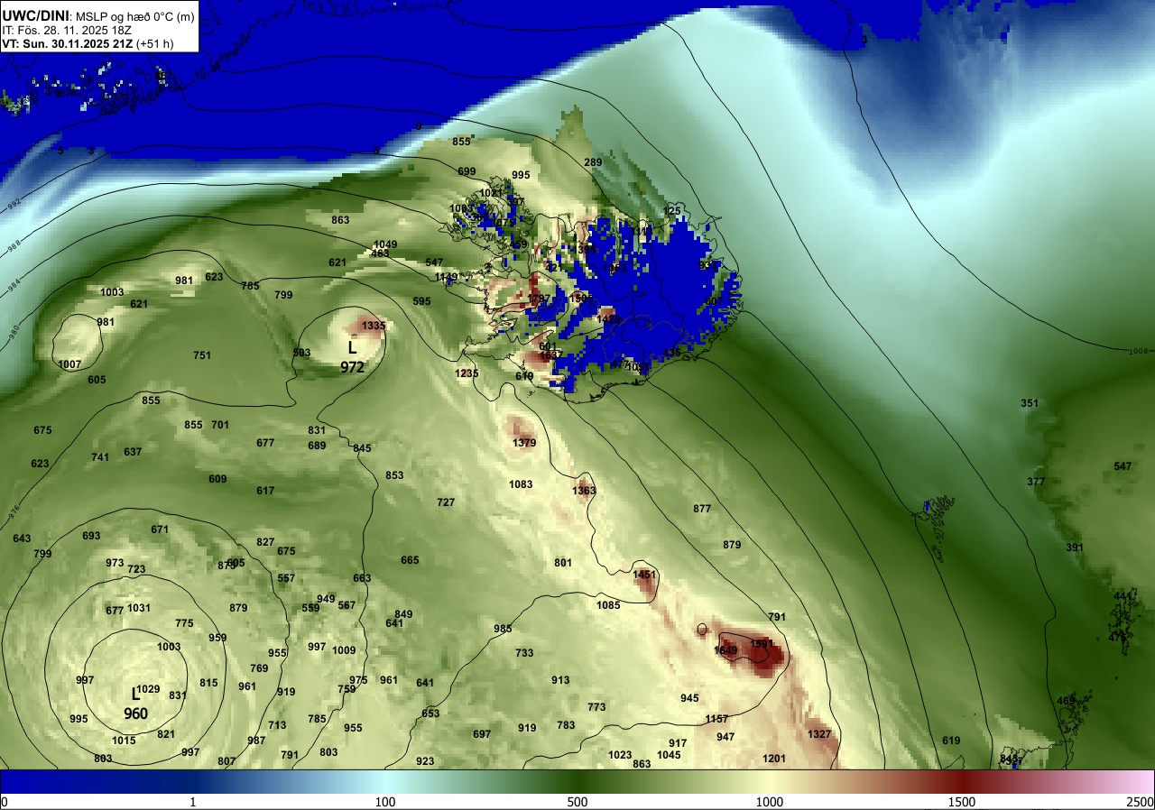Click the height value 947
This screenshot has width=1155, height=810.
click(x=725, y=737)
